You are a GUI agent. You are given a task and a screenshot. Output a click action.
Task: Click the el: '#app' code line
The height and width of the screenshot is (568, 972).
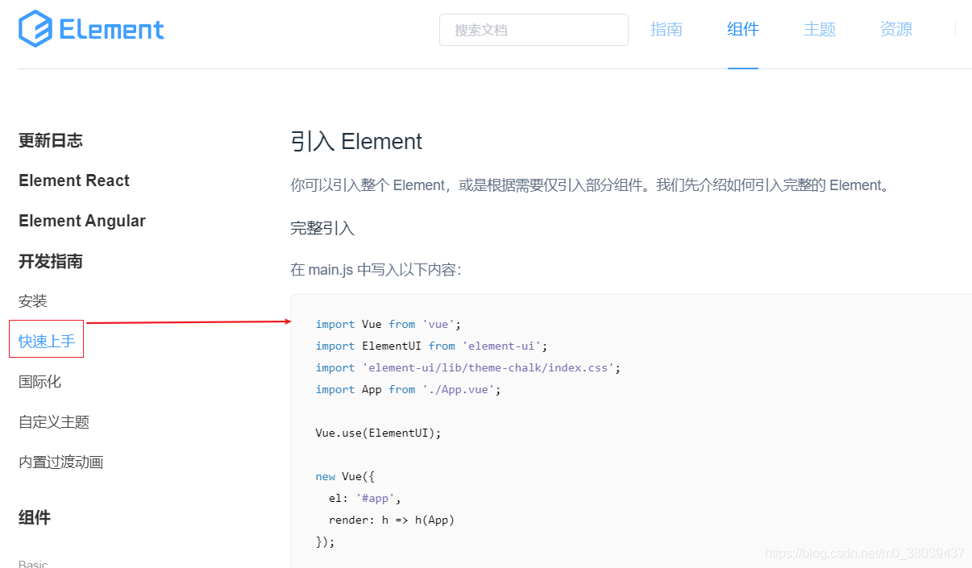(x=365, y=498)
